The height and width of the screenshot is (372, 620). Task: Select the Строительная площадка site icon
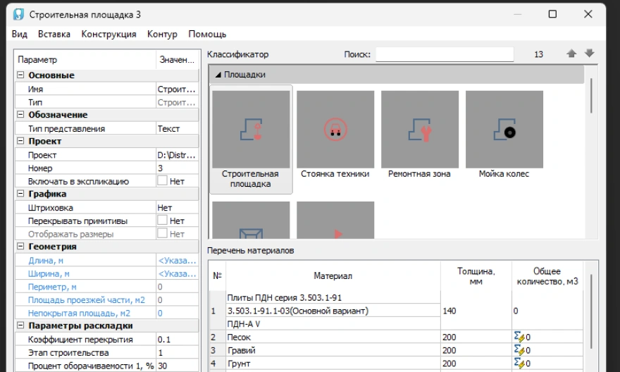pyautogui.click(x=251, y=128)
